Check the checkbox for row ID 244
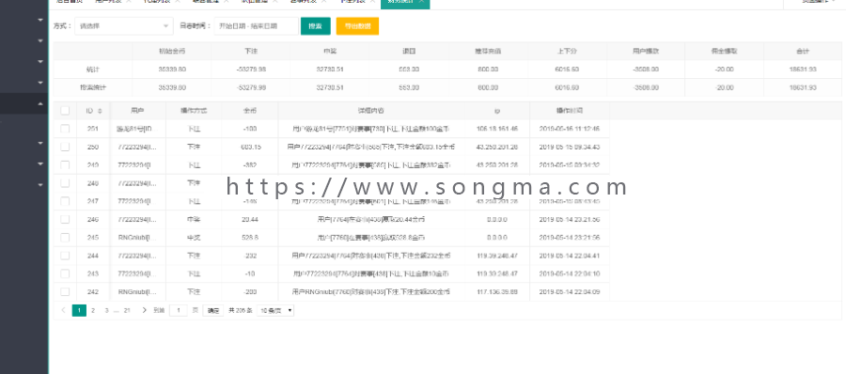 click(65, 256)
